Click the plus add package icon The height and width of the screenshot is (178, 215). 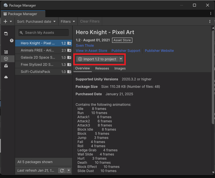tap(5, 21)
